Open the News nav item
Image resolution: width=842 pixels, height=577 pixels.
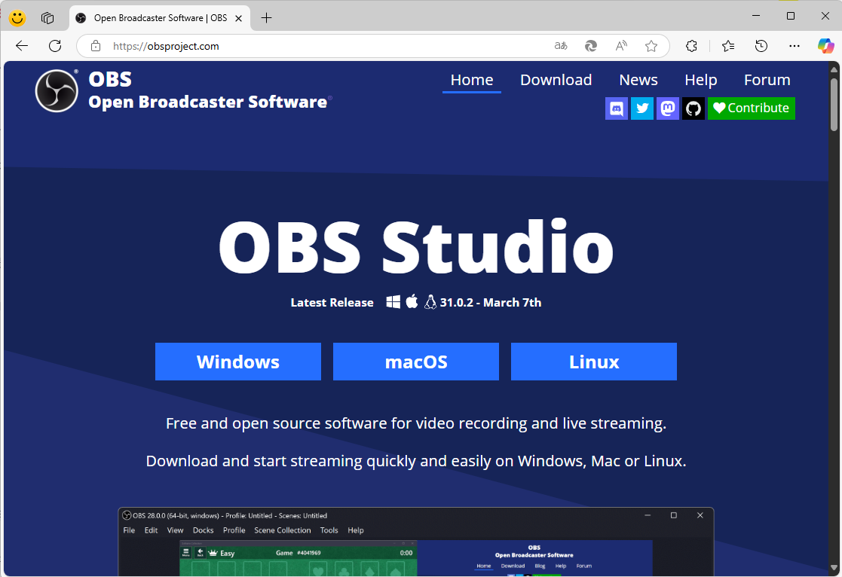pyautogui.click(x=638, y=80)
